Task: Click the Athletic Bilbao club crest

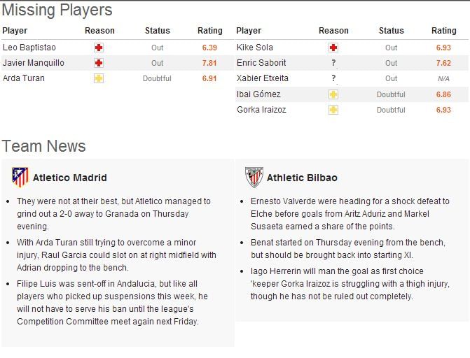Action: pos(254,177)
